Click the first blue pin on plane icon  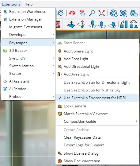point(92,24)
